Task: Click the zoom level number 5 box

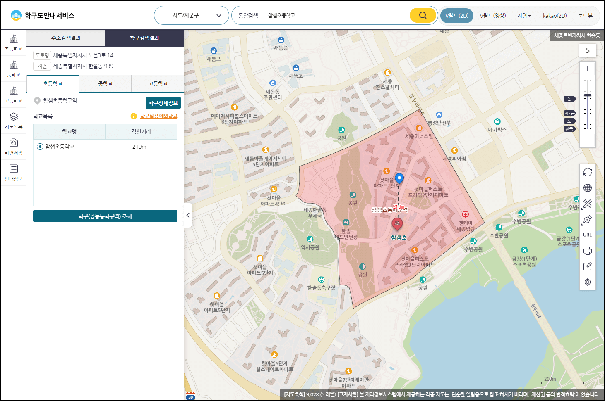Action: point(588,50)
